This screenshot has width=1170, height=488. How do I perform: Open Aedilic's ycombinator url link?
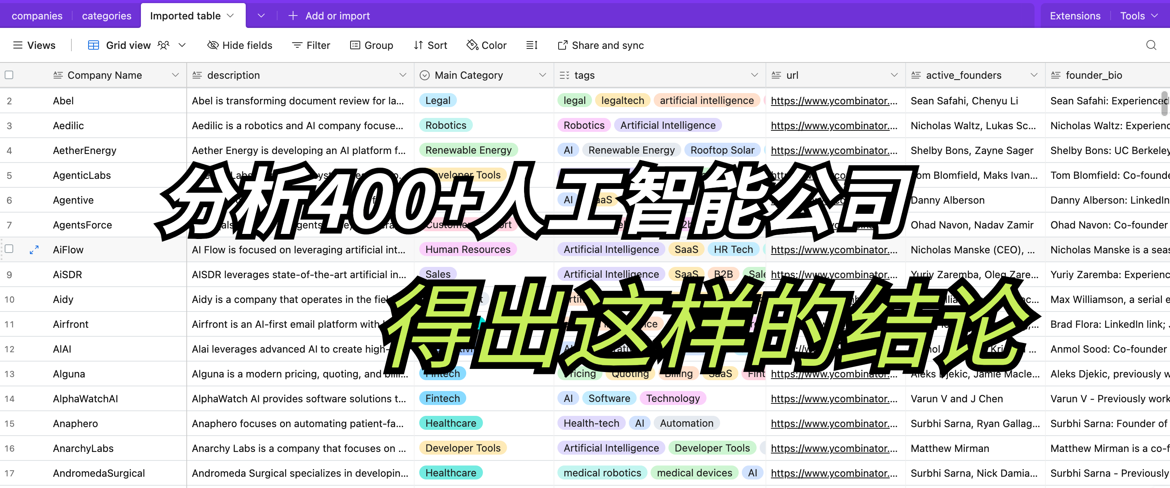(834, 126)
